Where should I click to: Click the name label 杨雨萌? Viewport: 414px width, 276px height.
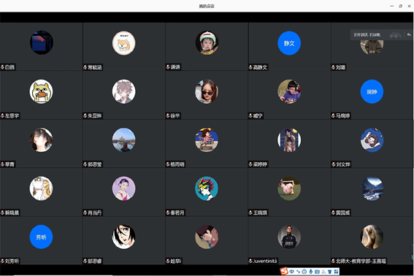(177, 164)
